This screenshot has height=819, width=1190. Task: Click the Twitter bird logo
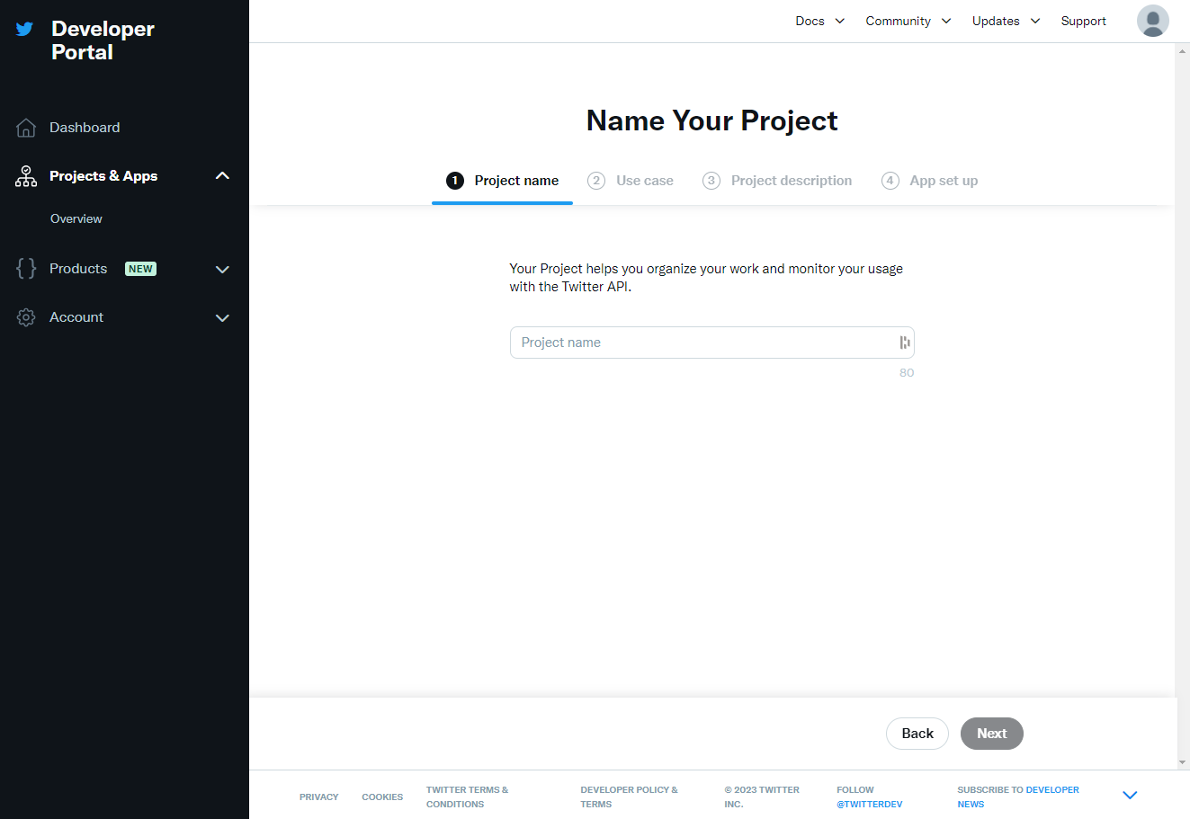24,29
